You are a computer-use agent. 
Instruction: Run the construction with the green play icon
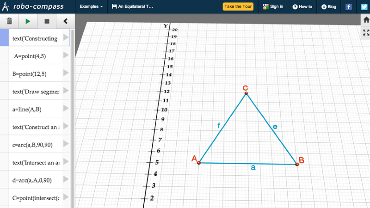[x=27, y=21]
